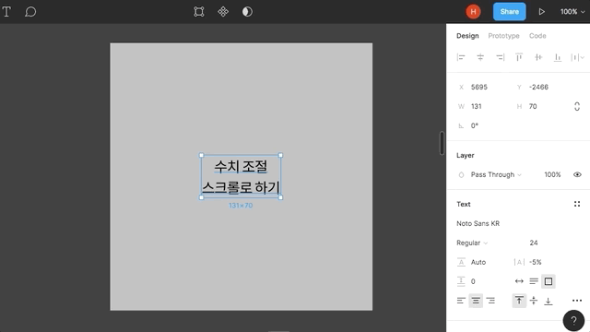Click the Height field 70

[x=533, y=107]
